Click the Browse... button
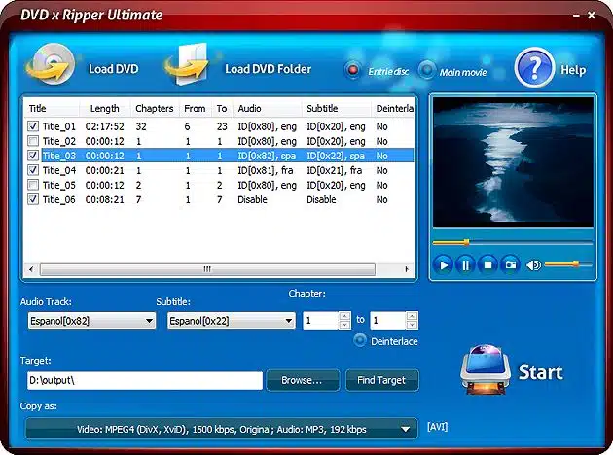The image size is (613, 455). (303, 380)
